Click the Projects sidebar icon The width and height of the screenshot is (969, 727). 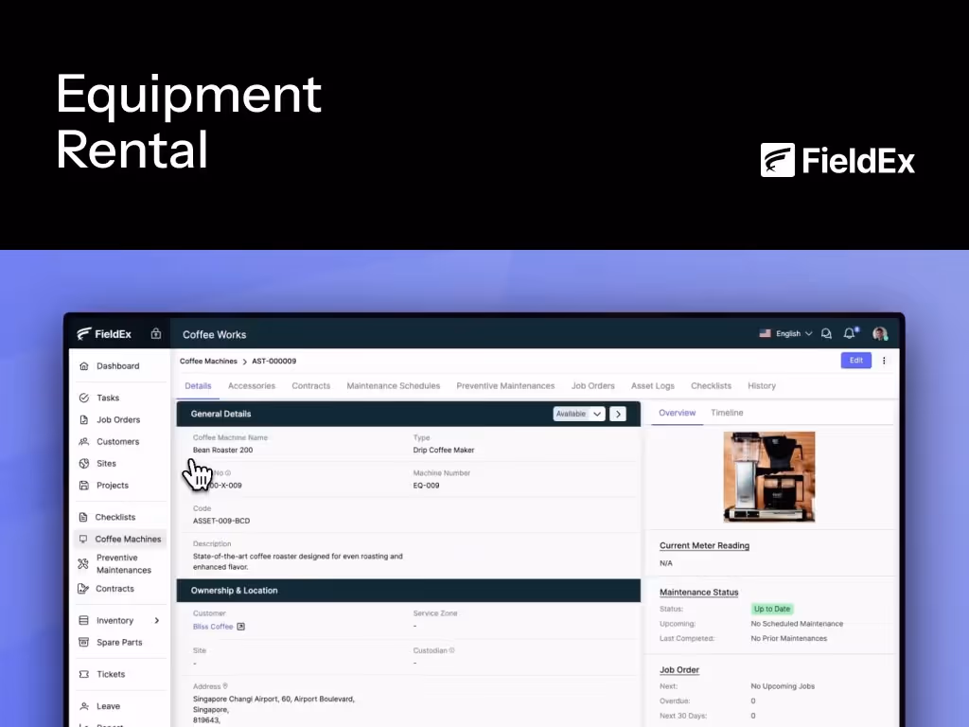[x=84, y=486]
